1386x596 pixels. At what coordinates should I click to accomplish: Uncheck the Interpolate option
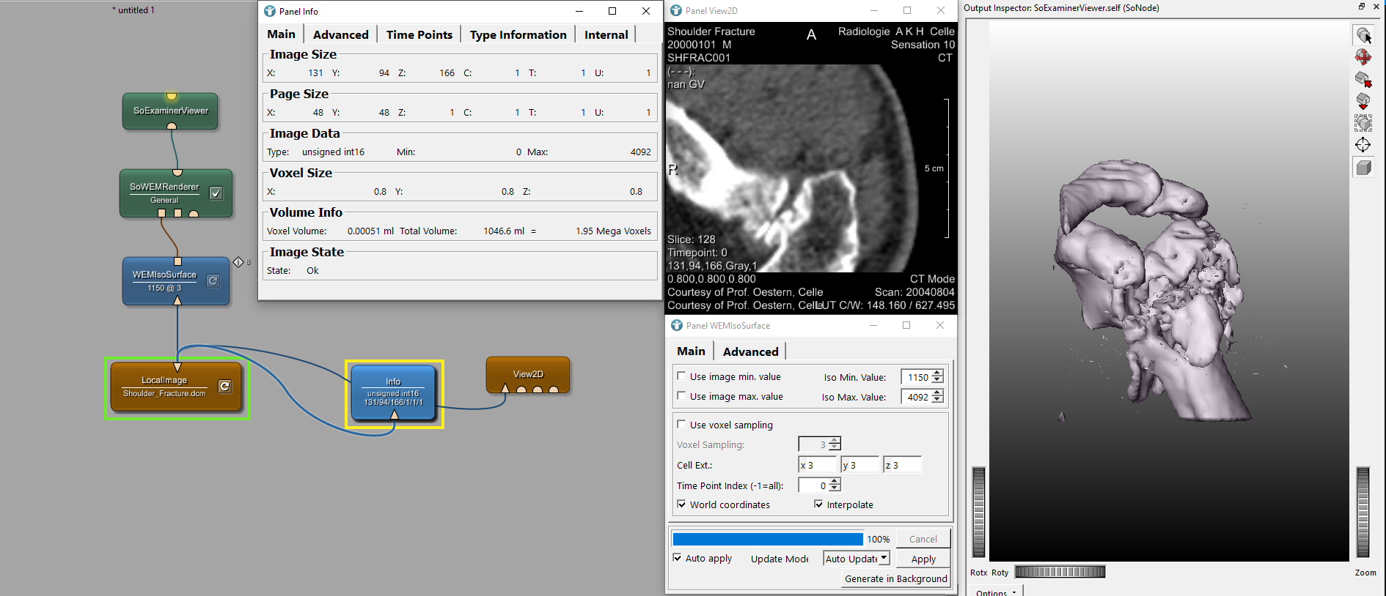coord(819,504)
